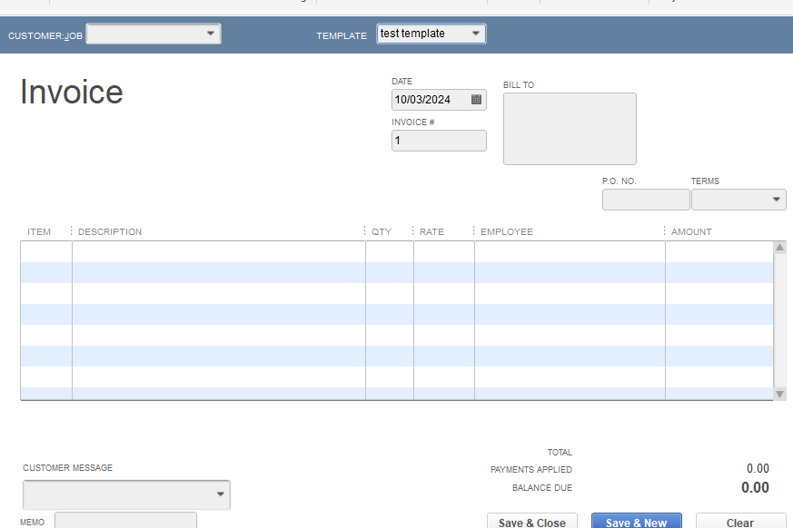
Task: Click the scrollbar up arrow
Action: (x=779, y=245)
